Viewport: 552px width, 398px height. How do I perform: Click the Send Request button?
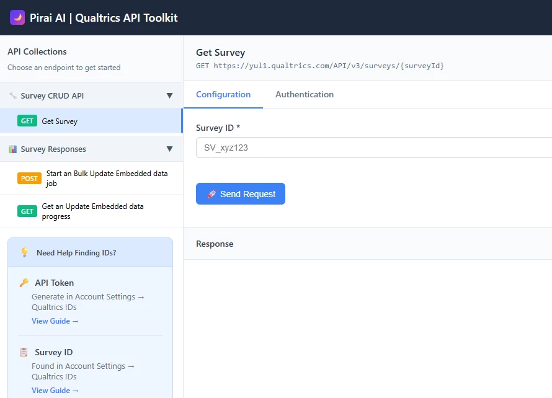(241, 193)
